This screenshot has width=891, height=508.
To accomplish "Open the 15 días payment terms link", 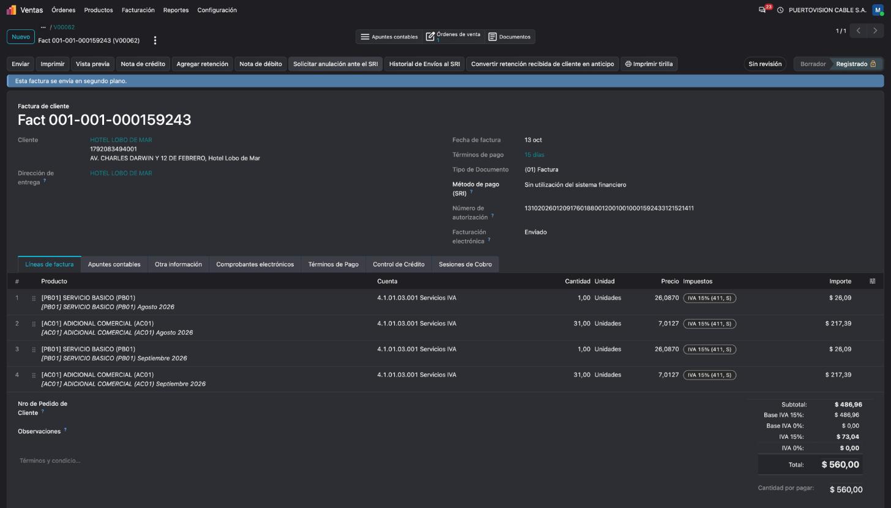I will pos(534,155).
